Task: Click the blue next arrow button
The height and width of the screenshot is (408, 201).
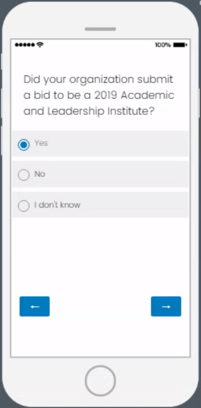Action: tap(166, 306)
